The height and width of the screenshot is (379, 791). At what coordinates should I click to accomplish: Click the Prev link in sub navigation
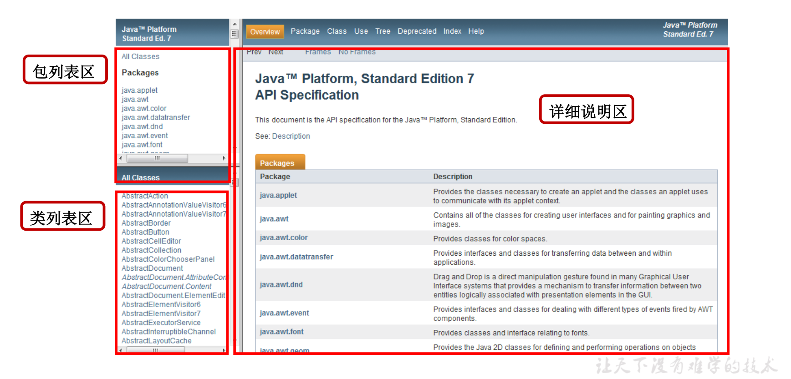pyautogui.click(x=254, y=52)
